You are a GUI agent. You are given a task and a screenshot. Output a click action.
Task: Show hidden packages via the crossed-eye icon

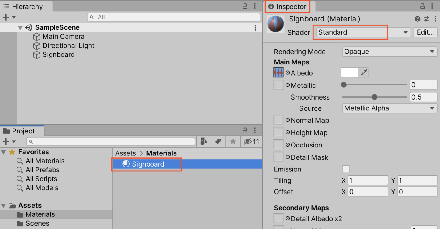point(248,141)
